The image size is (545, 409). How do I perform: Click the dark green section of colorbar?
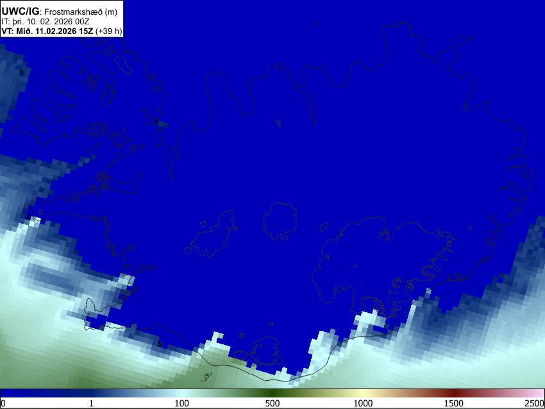pyautogui.click(x=272, y=393)
